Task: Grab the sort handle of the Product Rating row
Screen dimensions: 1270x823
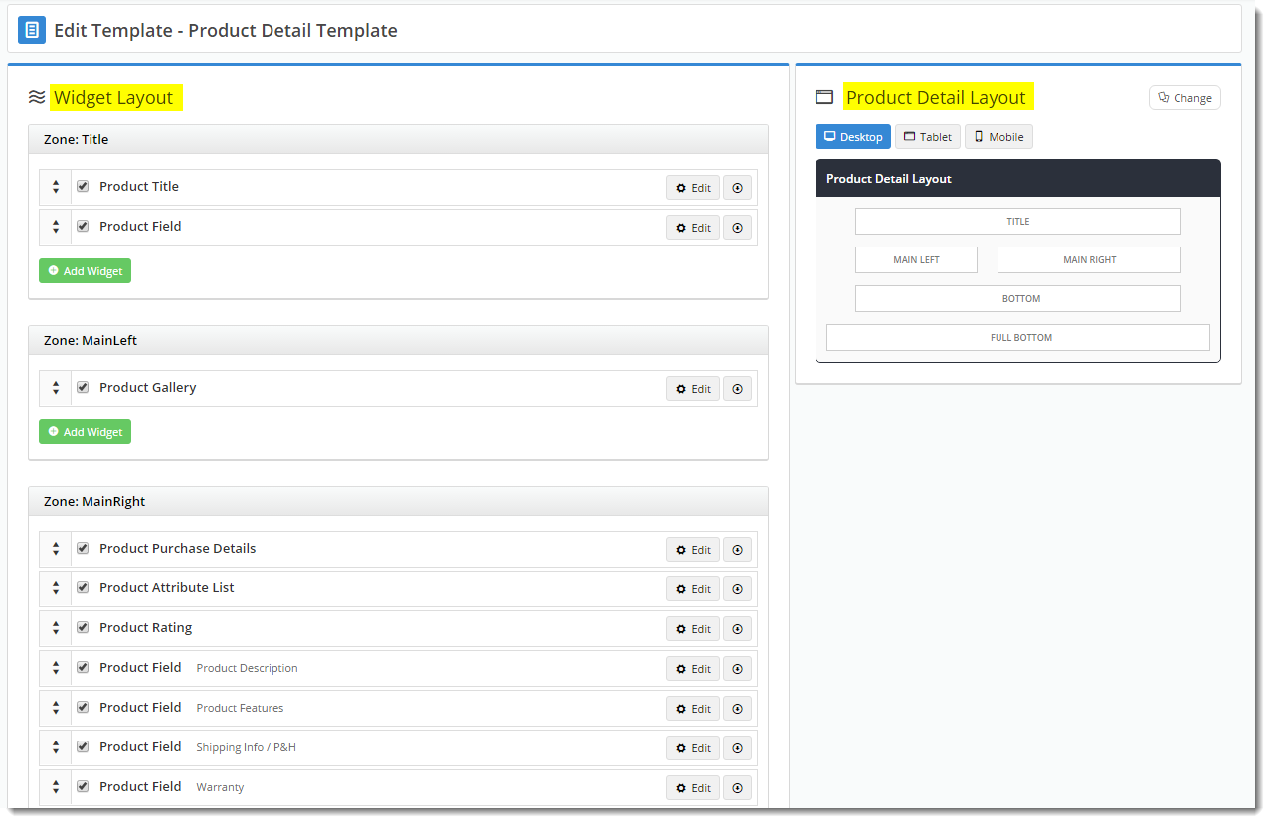Action: coord(56,628)
